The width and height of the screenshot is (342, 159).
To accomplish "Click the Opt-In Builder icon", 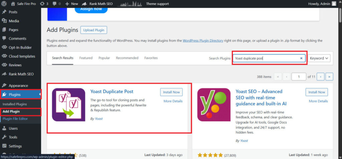I will [x=4, y=47].
